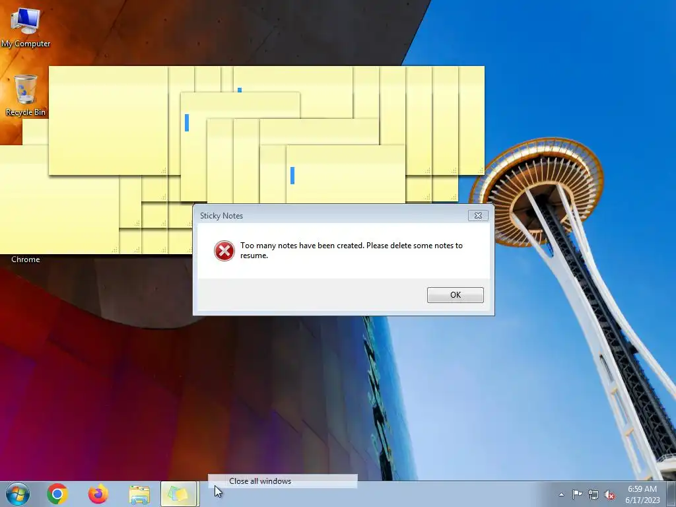The width and height of the screenshot is (676, 507).
Task: Launch Firefox from the taskbar
Action: point(98,494)
